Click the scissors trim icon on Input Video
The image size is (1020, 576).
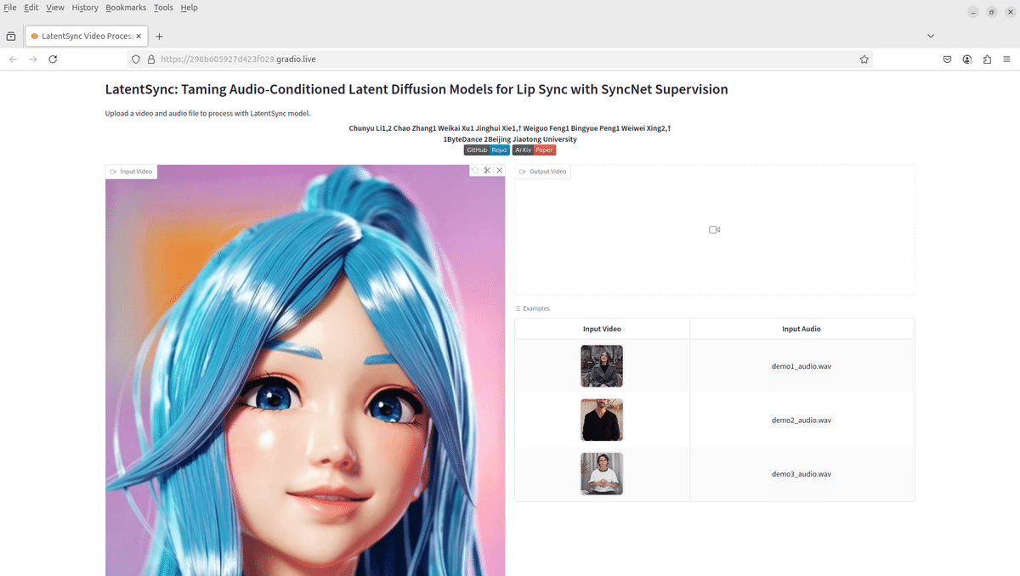click(x=486, y=170)
